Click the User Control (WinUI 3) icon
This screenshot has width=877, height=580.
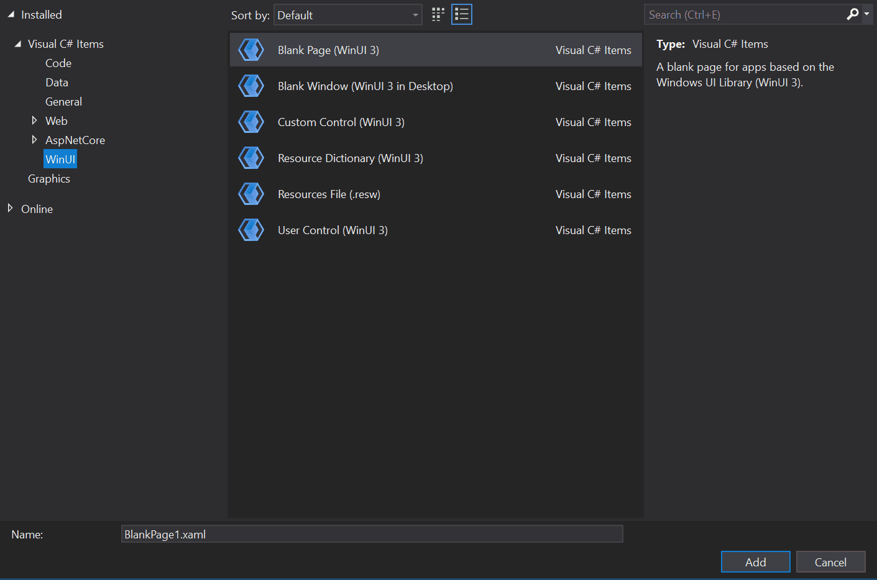pos(251,230)
